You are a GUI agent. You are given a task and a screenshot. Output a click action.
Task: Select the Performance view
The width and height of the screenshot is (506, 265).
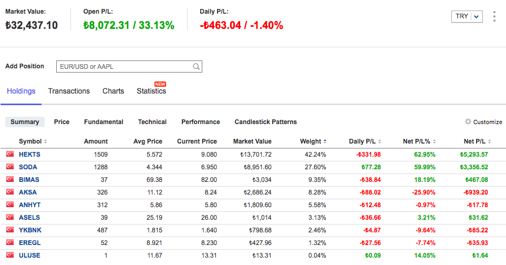200,122
